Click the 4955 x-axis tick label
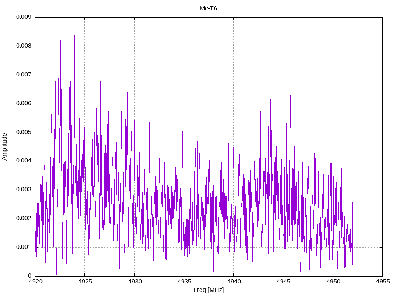This screenshot has width=393, height=295. (383, 282)
